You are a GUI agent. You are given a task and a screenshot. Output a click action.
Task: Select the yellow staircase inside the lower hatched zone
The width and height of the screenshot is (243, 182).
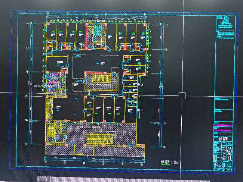pos(99,139)
